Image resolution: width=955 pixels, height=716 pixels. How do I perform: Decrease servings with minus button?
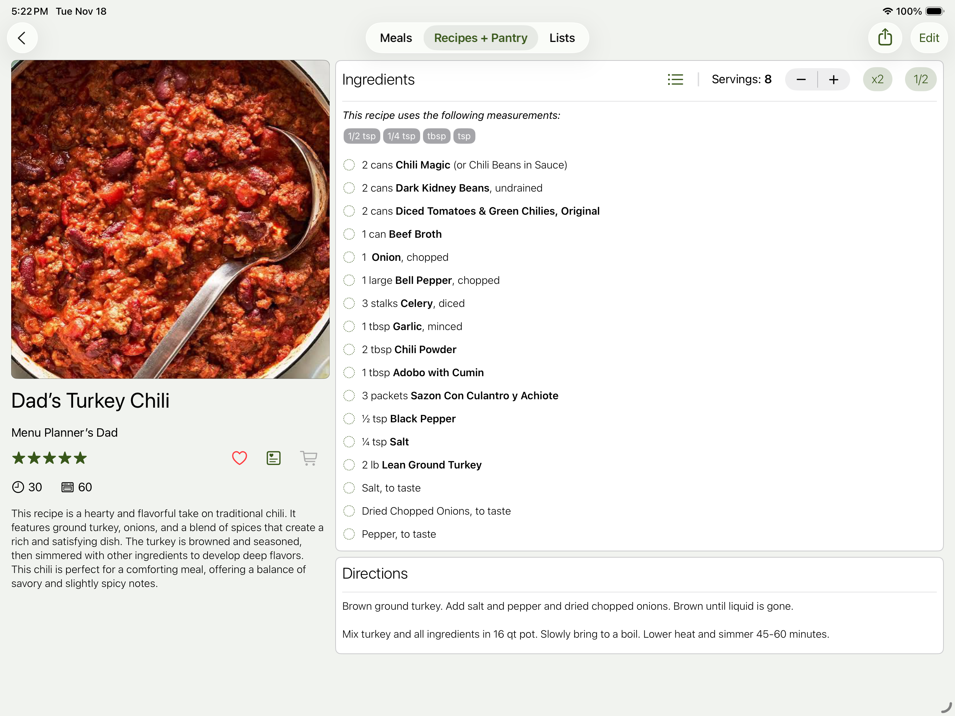click(x=801, y=79)
